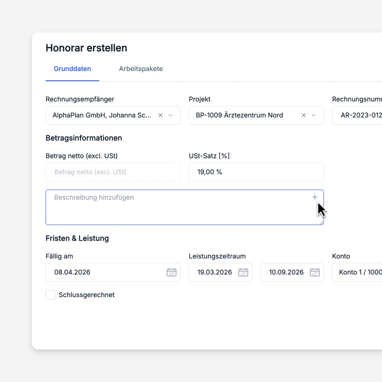This screenshot has height=382, width=382.
Task: Open the Projekt dropdown chevron
Action: click(x=313, y=115)
